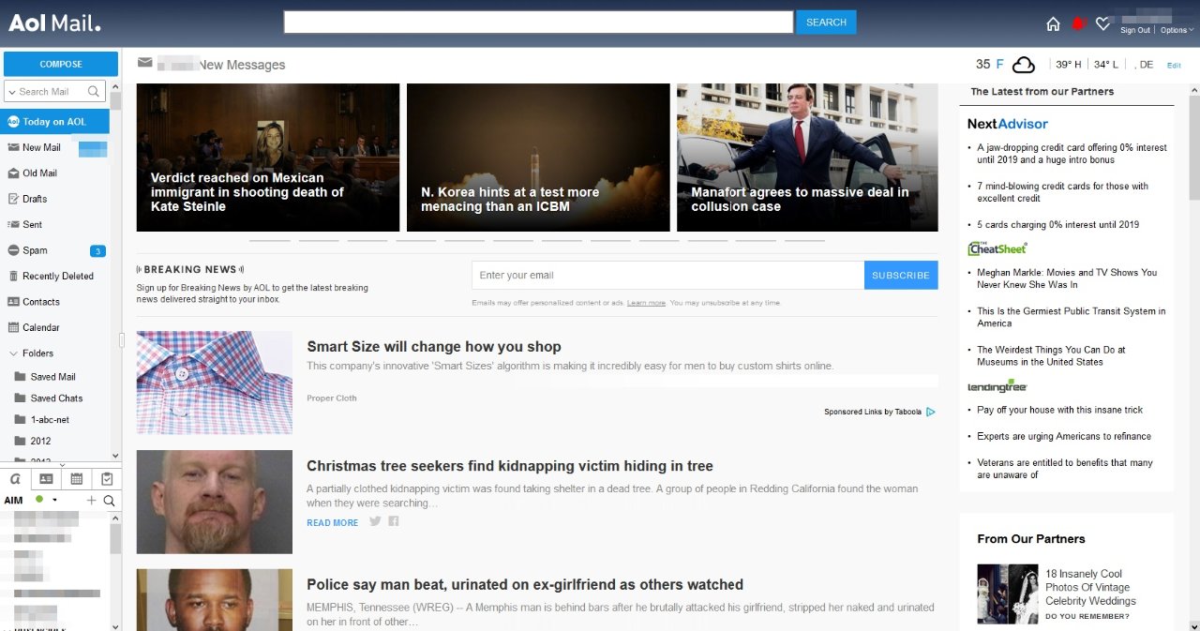Share kidnapping story via Facebook icon
The width and height of the screenshot is (1200, 631).
[x=394, y=521]
